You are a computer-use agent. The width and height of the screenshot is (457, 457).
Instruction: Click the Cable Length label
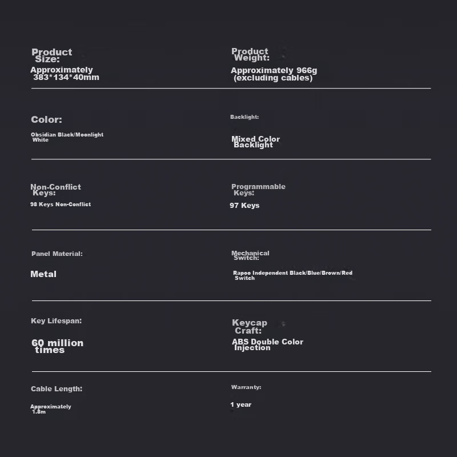click(x=57, y=389)
